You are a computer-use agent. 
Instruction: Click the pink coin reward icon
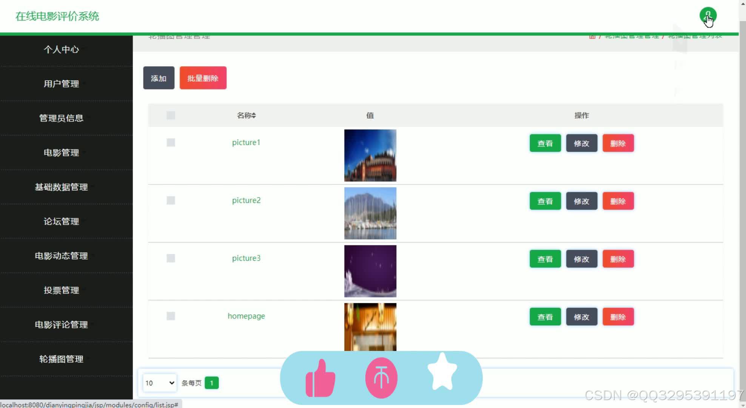(x=381, y=378)
